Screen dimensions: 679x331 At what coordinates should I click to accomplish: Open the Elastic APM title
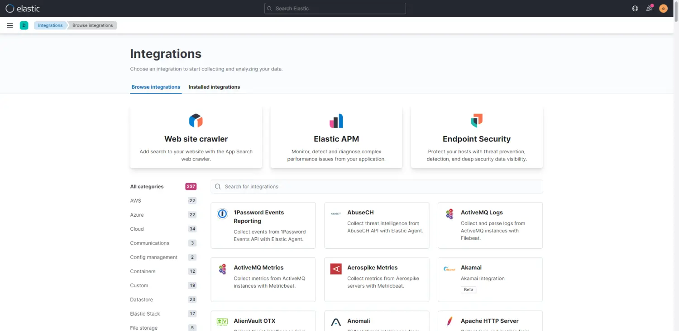click(x=336, y=139)
